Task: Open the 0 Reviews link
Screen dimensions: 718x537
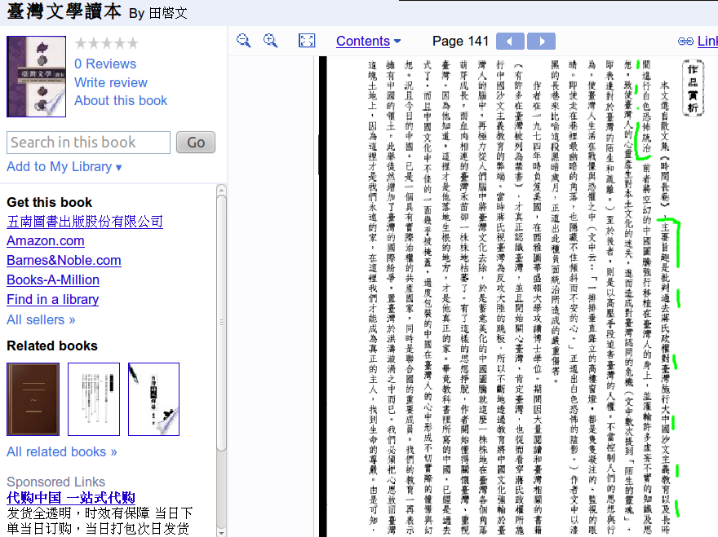Action: tap(105, 64)
